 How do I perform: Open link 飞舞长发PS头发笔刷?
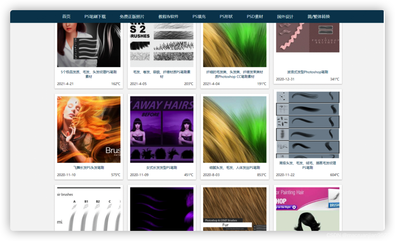tap(89, 168)
